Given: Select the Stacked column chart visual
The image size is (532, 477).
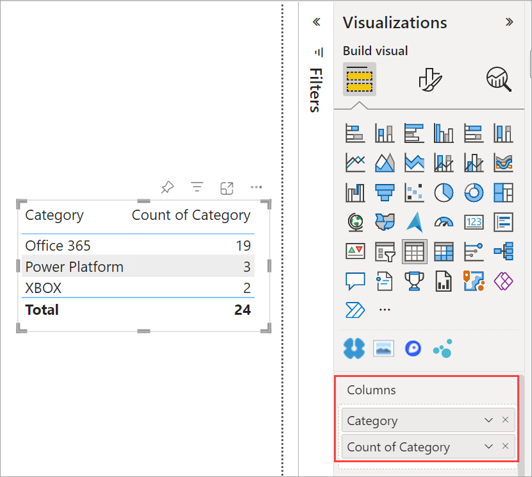Looking at the screenshot, I should click(385, 133).
